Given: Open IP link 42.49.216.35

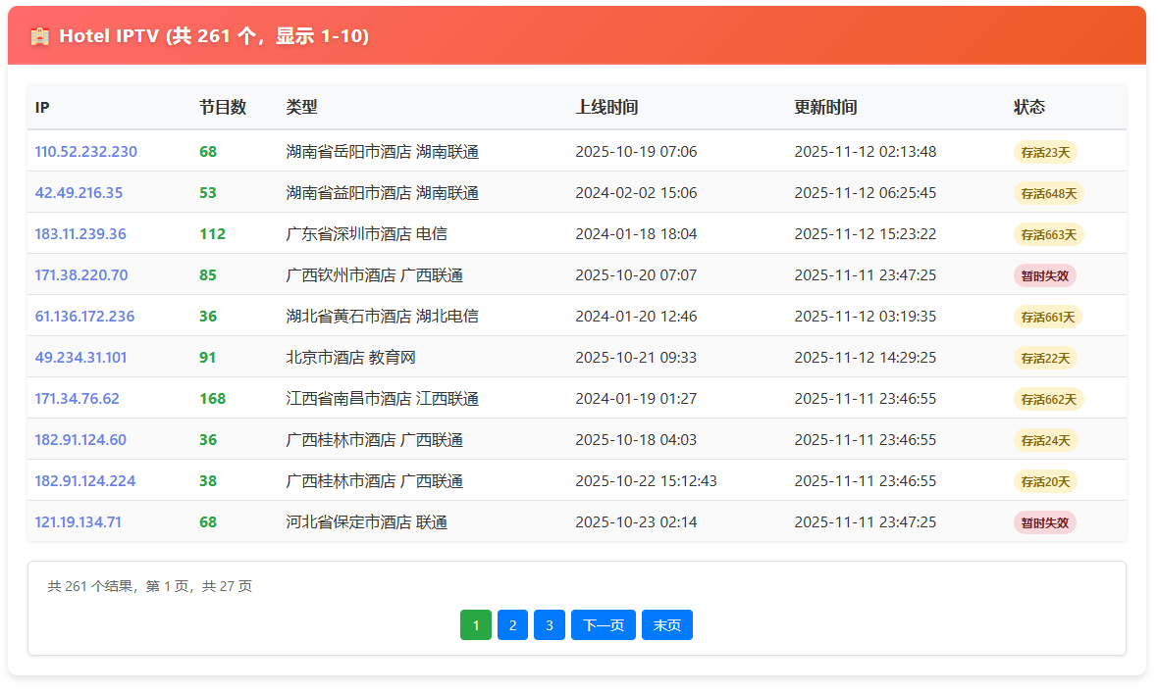Looking at the screenshot, I should [x=79, y=193].
